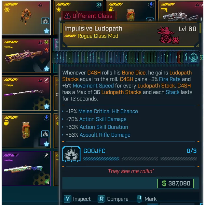This screenshot has width=205, height=205.
Task: Click the radiation biohazard icon on the shotgun card
Action: [47, 42]
